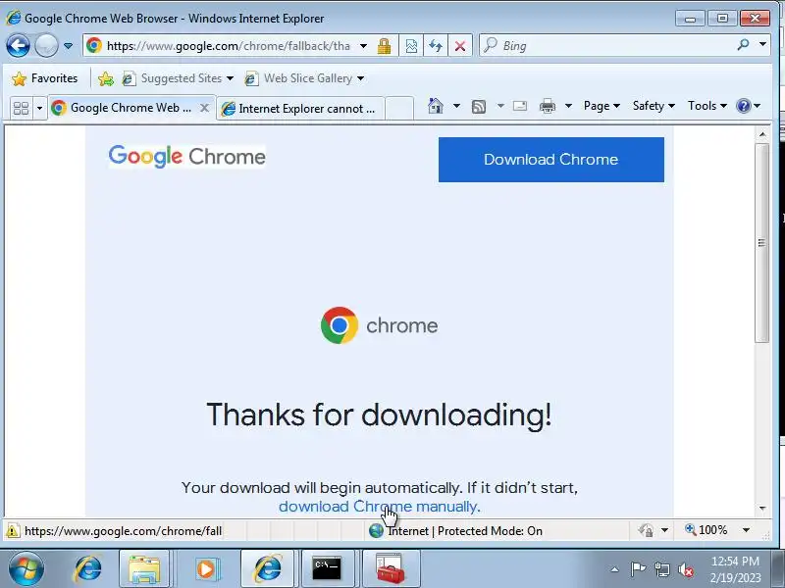This screenshot has height=588, width=785.
Task: Click the search magnifier button
Action: tap(743, 45)
